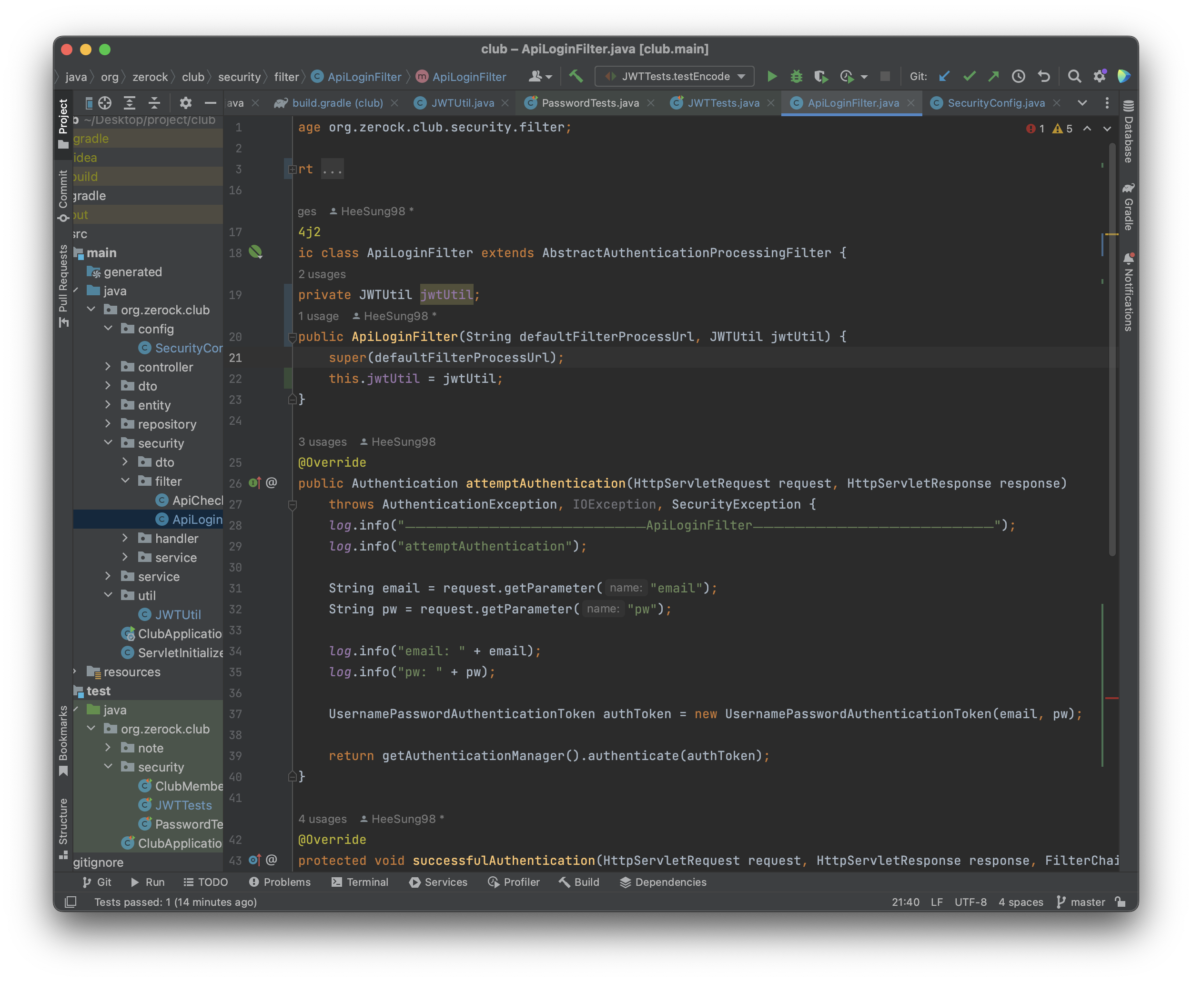Toggle the Bookmarks side panel
This screenshot has width=1192, height=982.
[63, 740]
